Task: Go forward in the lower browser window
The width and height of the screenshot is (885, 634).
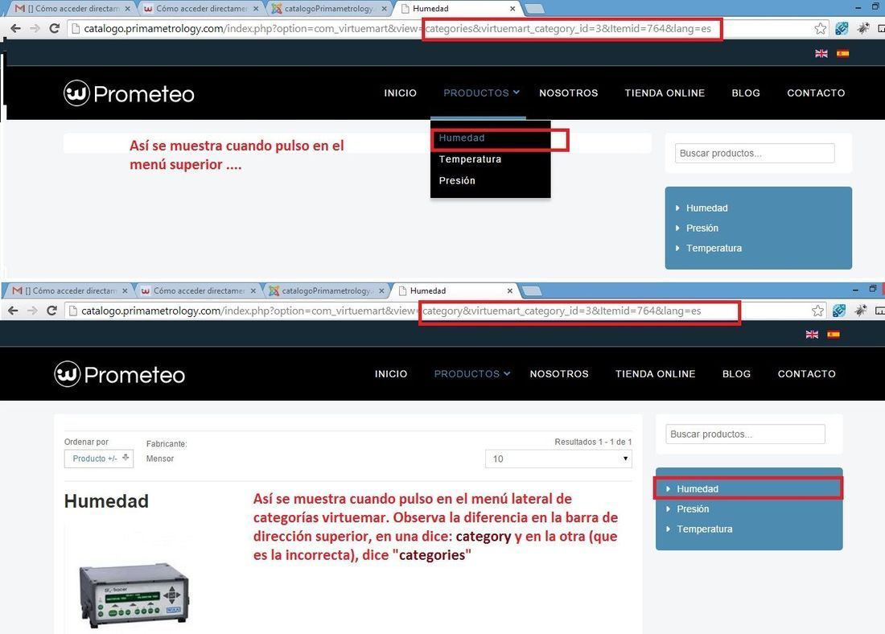Action: pos(33,311)
